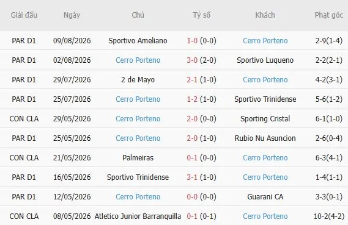The width and height of the screenshot is (348, 225).
Task: Open Atletico Junior Barranquilla team link
Action: tap(138, 216)
